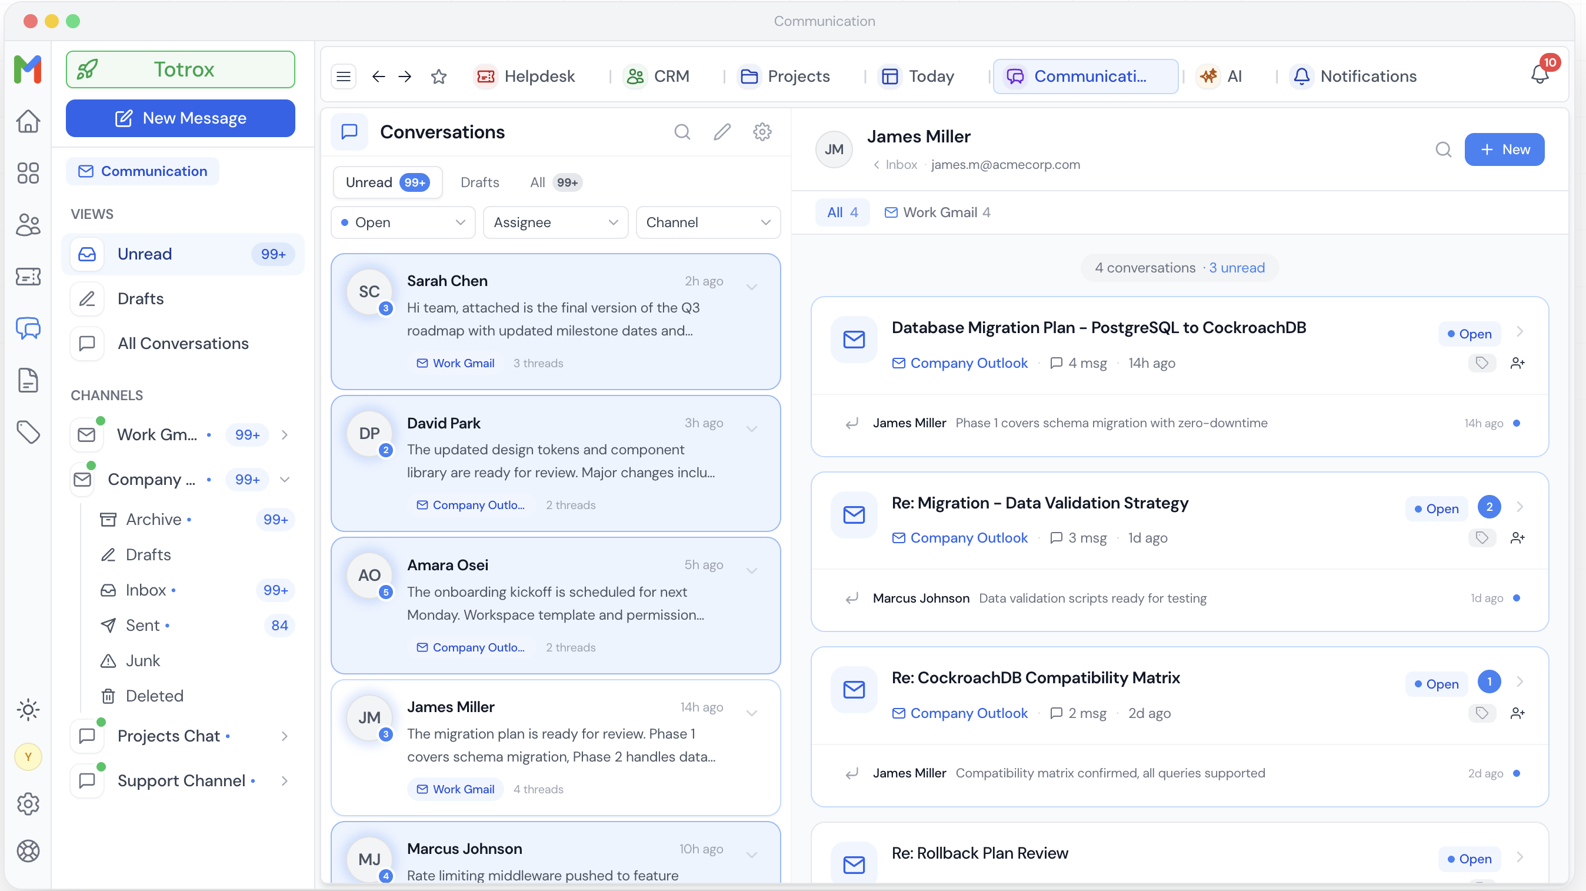Open the chat bubbles icon in sidebar
The image size is (1586, 891).
pyautogui.click(x=28, y=328)
